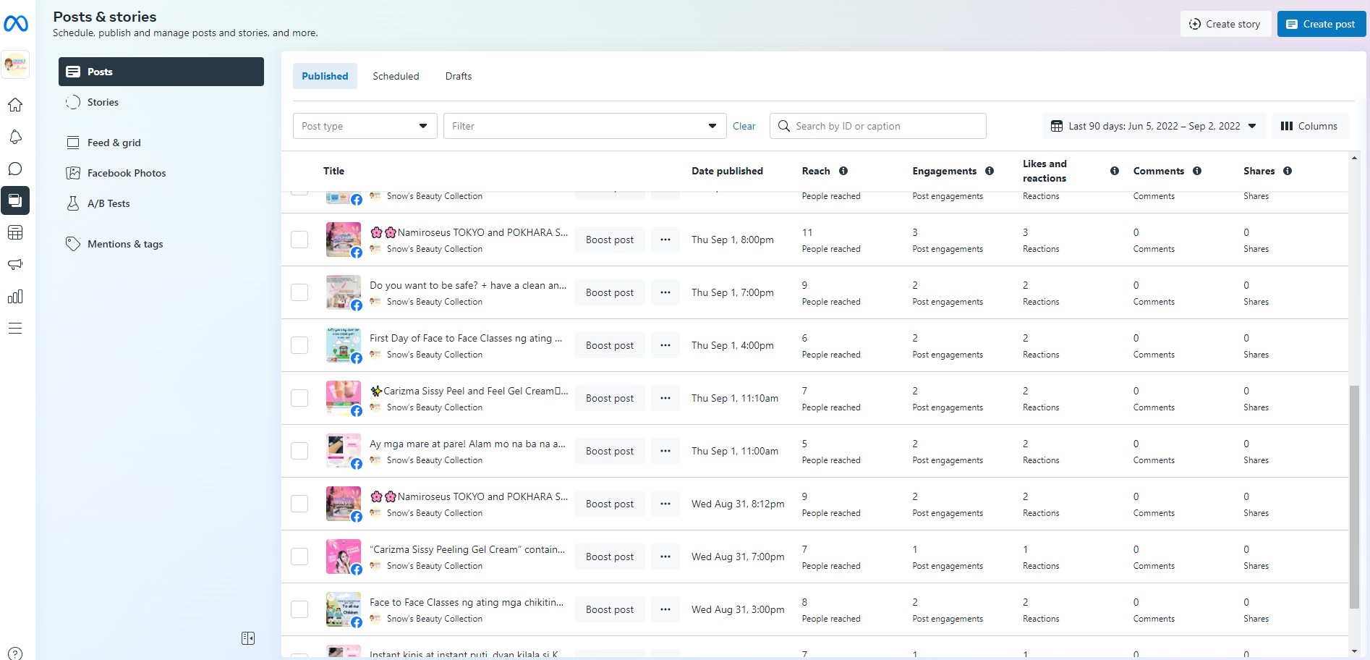The width and height of the screenshot is (1370, 660).
Task: Boost the First Day of Face to Face post
Action: tap(610, 345)
